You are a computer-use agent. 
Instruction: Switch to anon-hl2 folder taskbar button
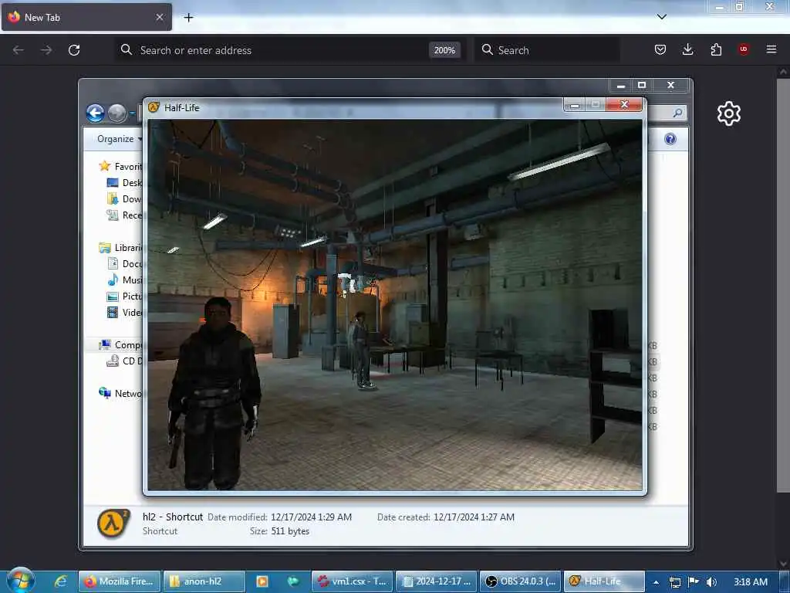point(204,581)
